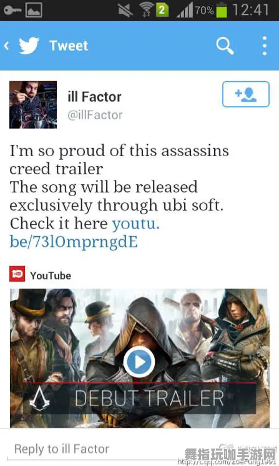Screen dimensions: 279x466
Task: Tap the red YouTube card icon
Action: pyautogui.click(x=17, y=274)
